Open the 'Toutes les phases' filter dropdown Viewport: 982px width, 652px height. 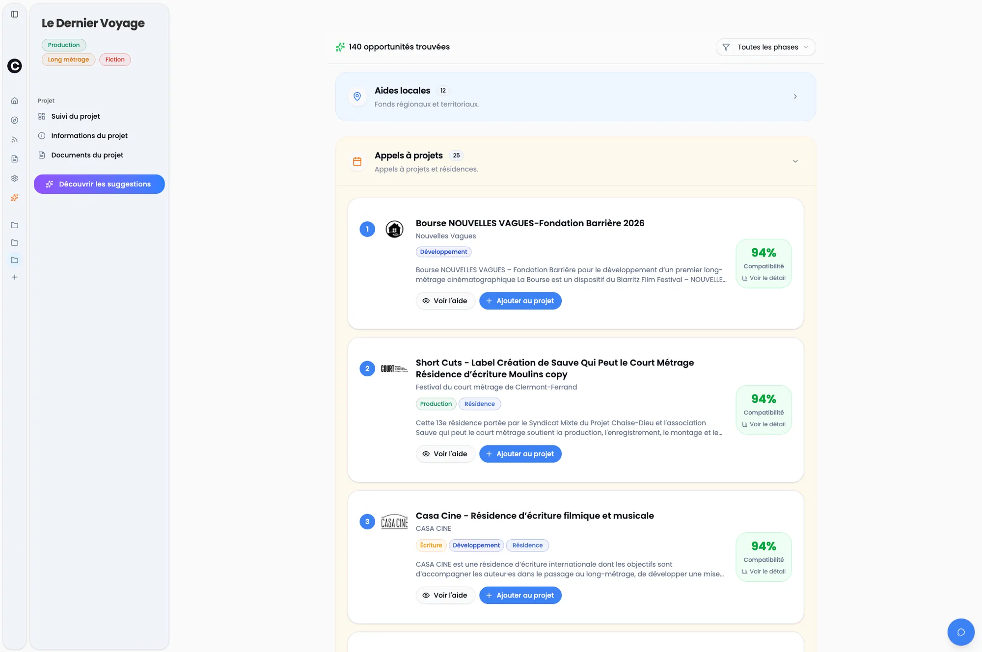[765, 47]
